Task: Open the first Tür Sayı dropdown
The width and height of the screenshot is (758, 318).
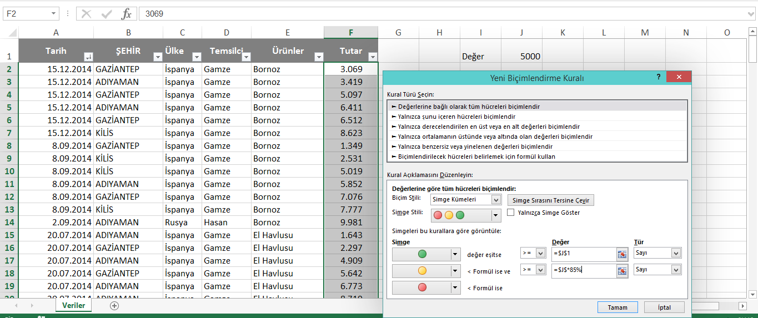Action: 676,253
